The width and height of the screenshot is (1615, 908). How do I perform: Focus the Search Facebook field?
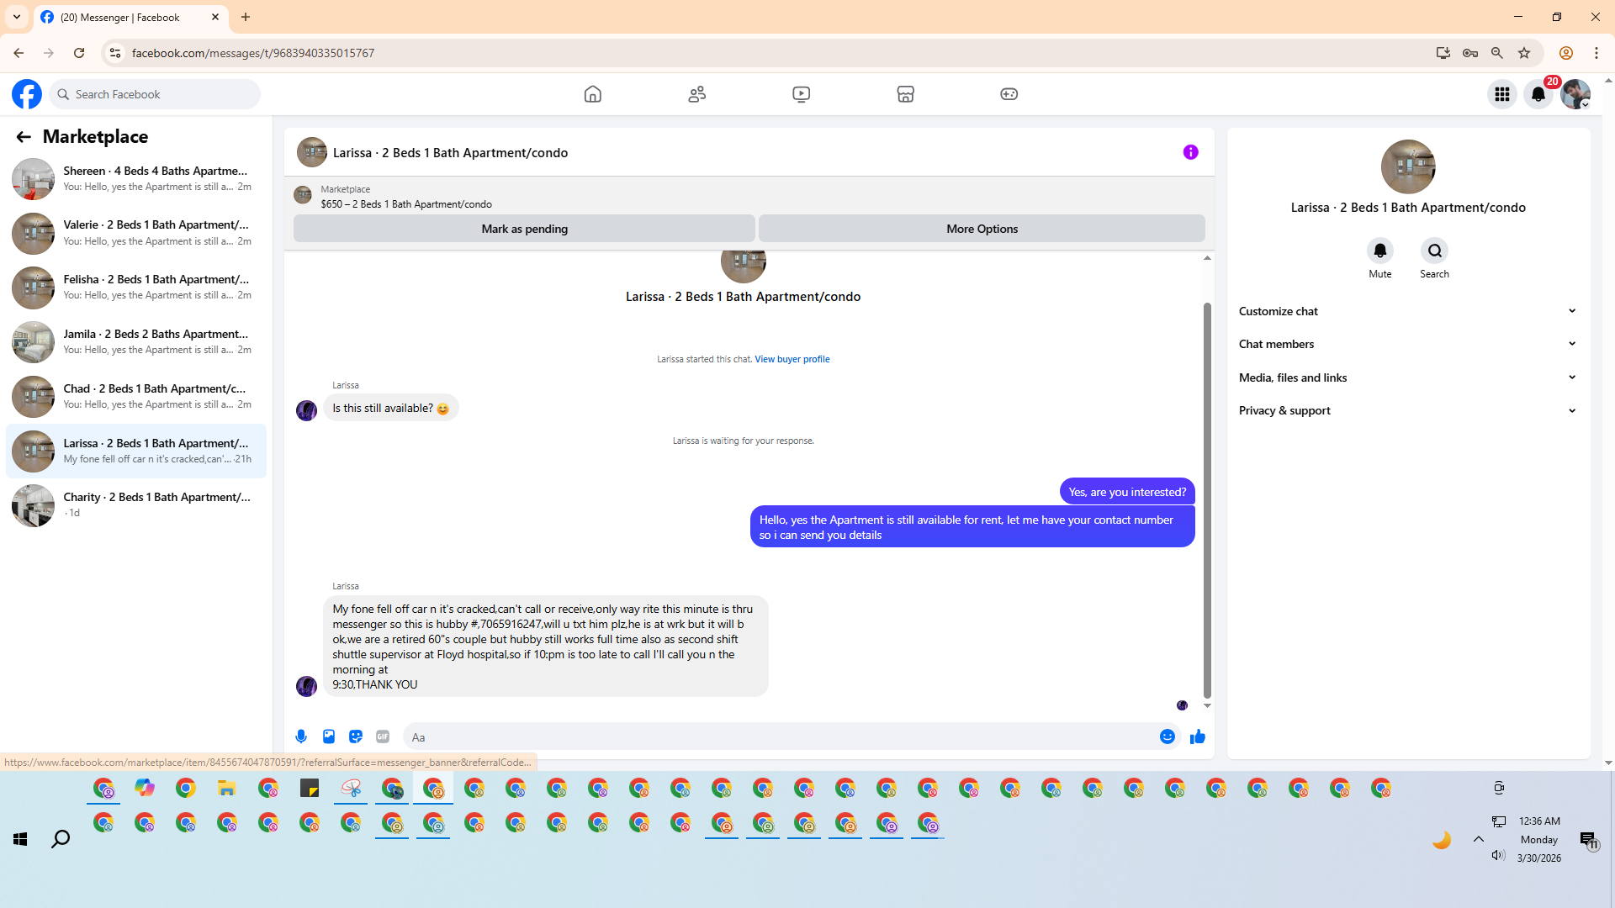point(155,94)
